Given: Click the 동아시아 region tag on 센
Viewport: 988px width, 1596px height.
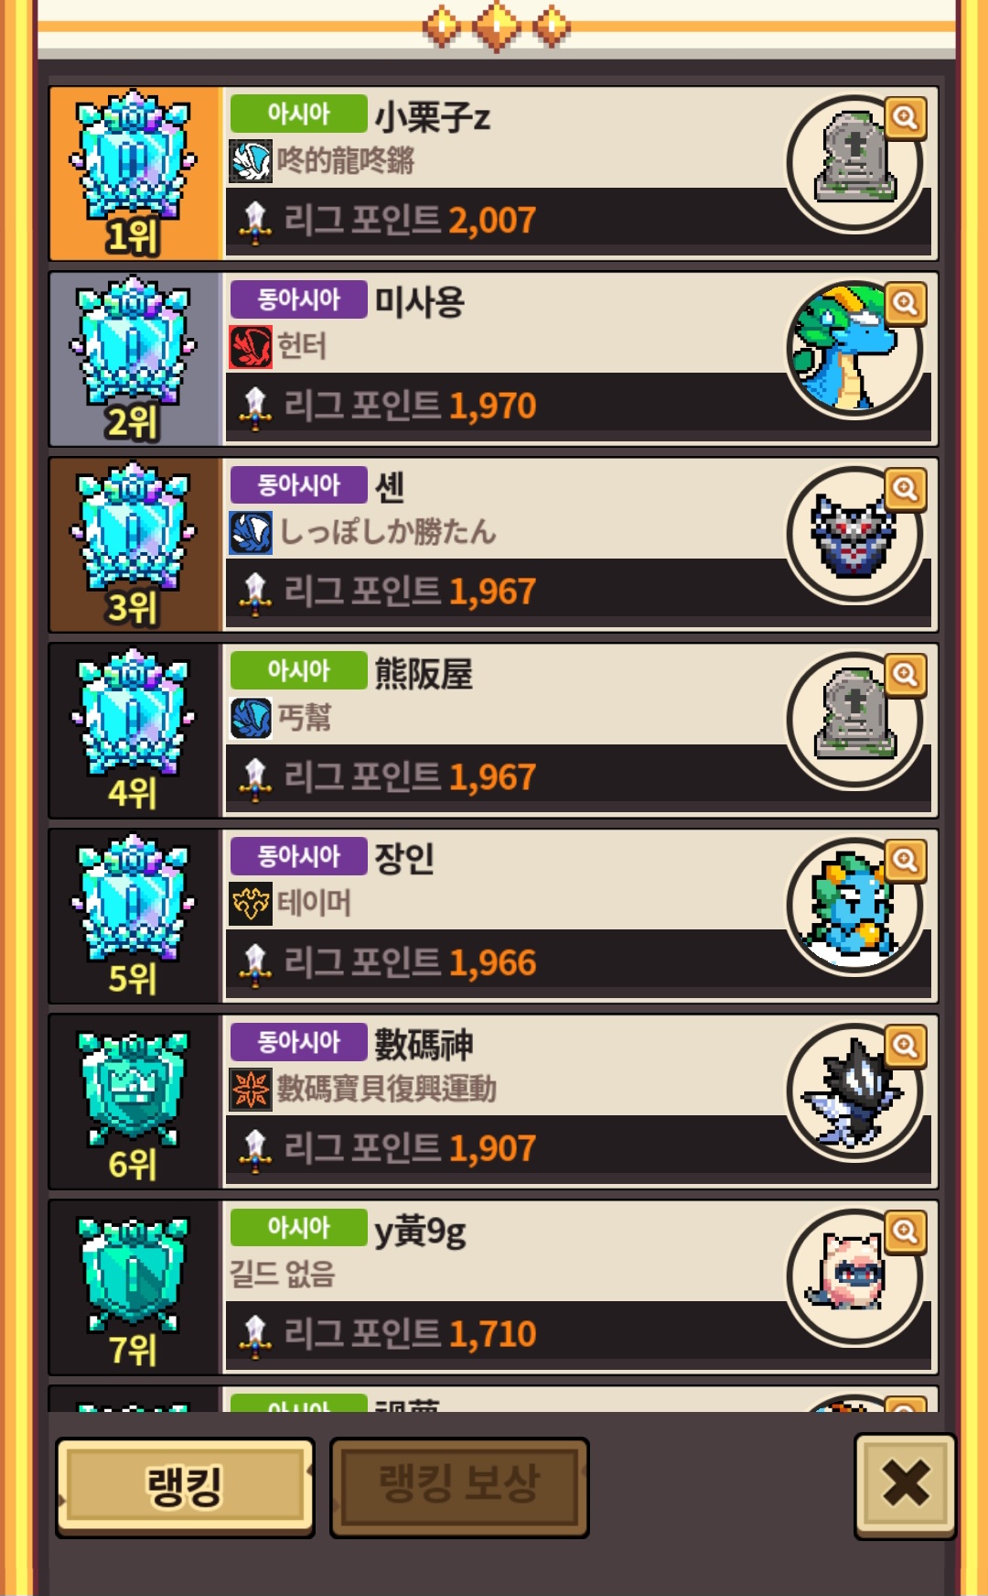Looking at the screenshot, I should 298,484.
